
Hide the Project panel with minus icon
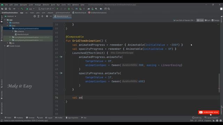(51, 16)
